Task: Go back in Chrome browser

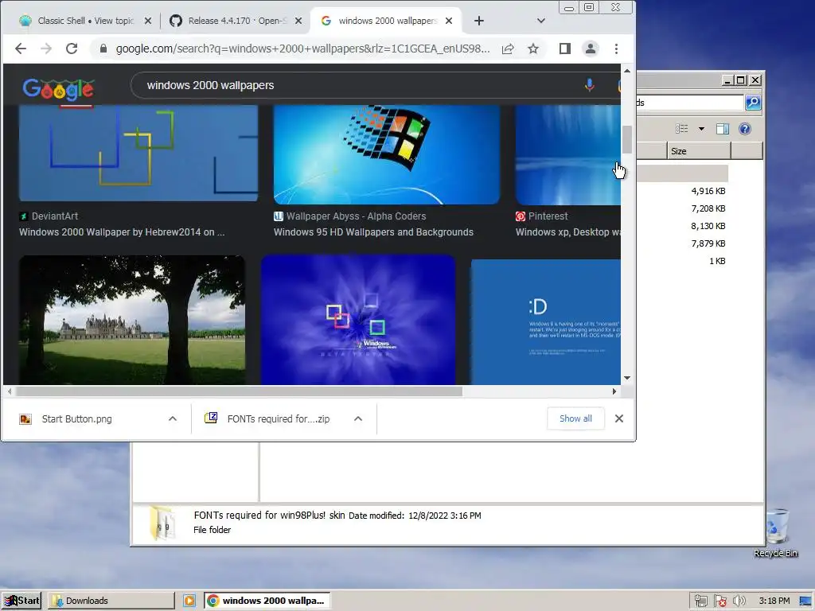Action: [x=21, y=49]
